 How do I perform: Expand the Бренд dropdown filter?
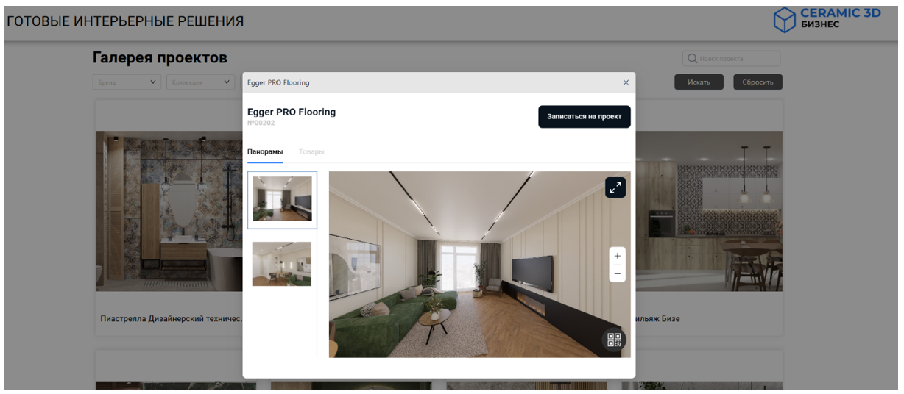[x=127, y=82]
